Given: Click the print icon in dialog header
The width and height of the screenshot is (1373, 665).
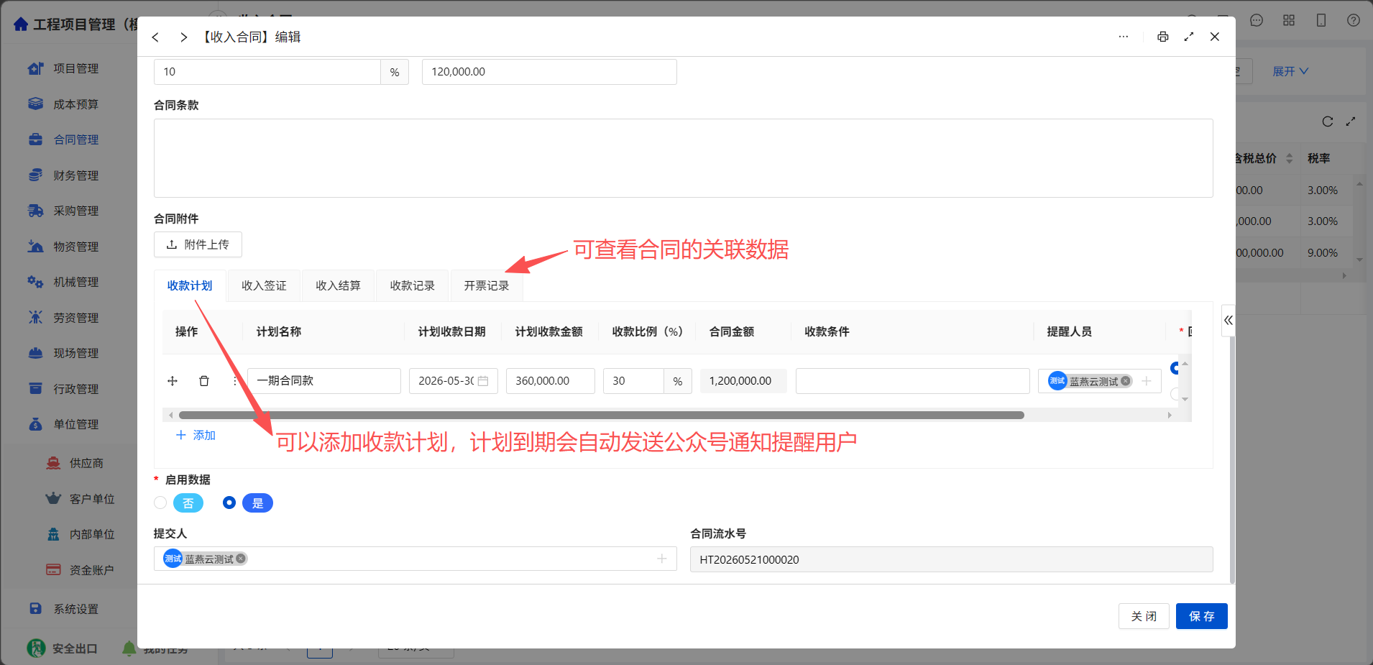Looking at the screenshot, I should [1163, 37].
